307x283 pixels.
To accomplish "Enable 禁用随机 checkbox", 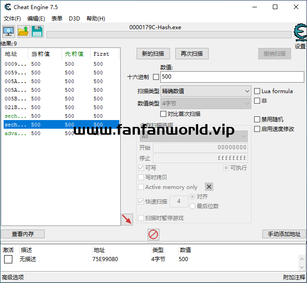I will coord(257,119).
